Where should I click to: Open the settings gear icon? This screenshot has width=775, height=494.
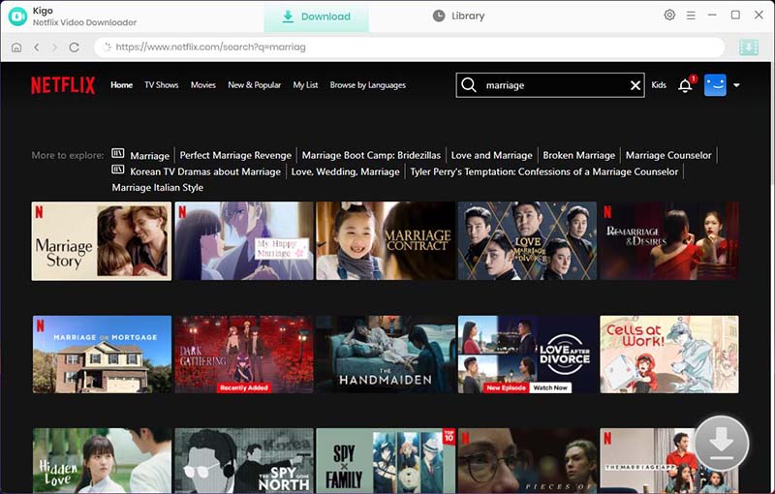point(669,15)
